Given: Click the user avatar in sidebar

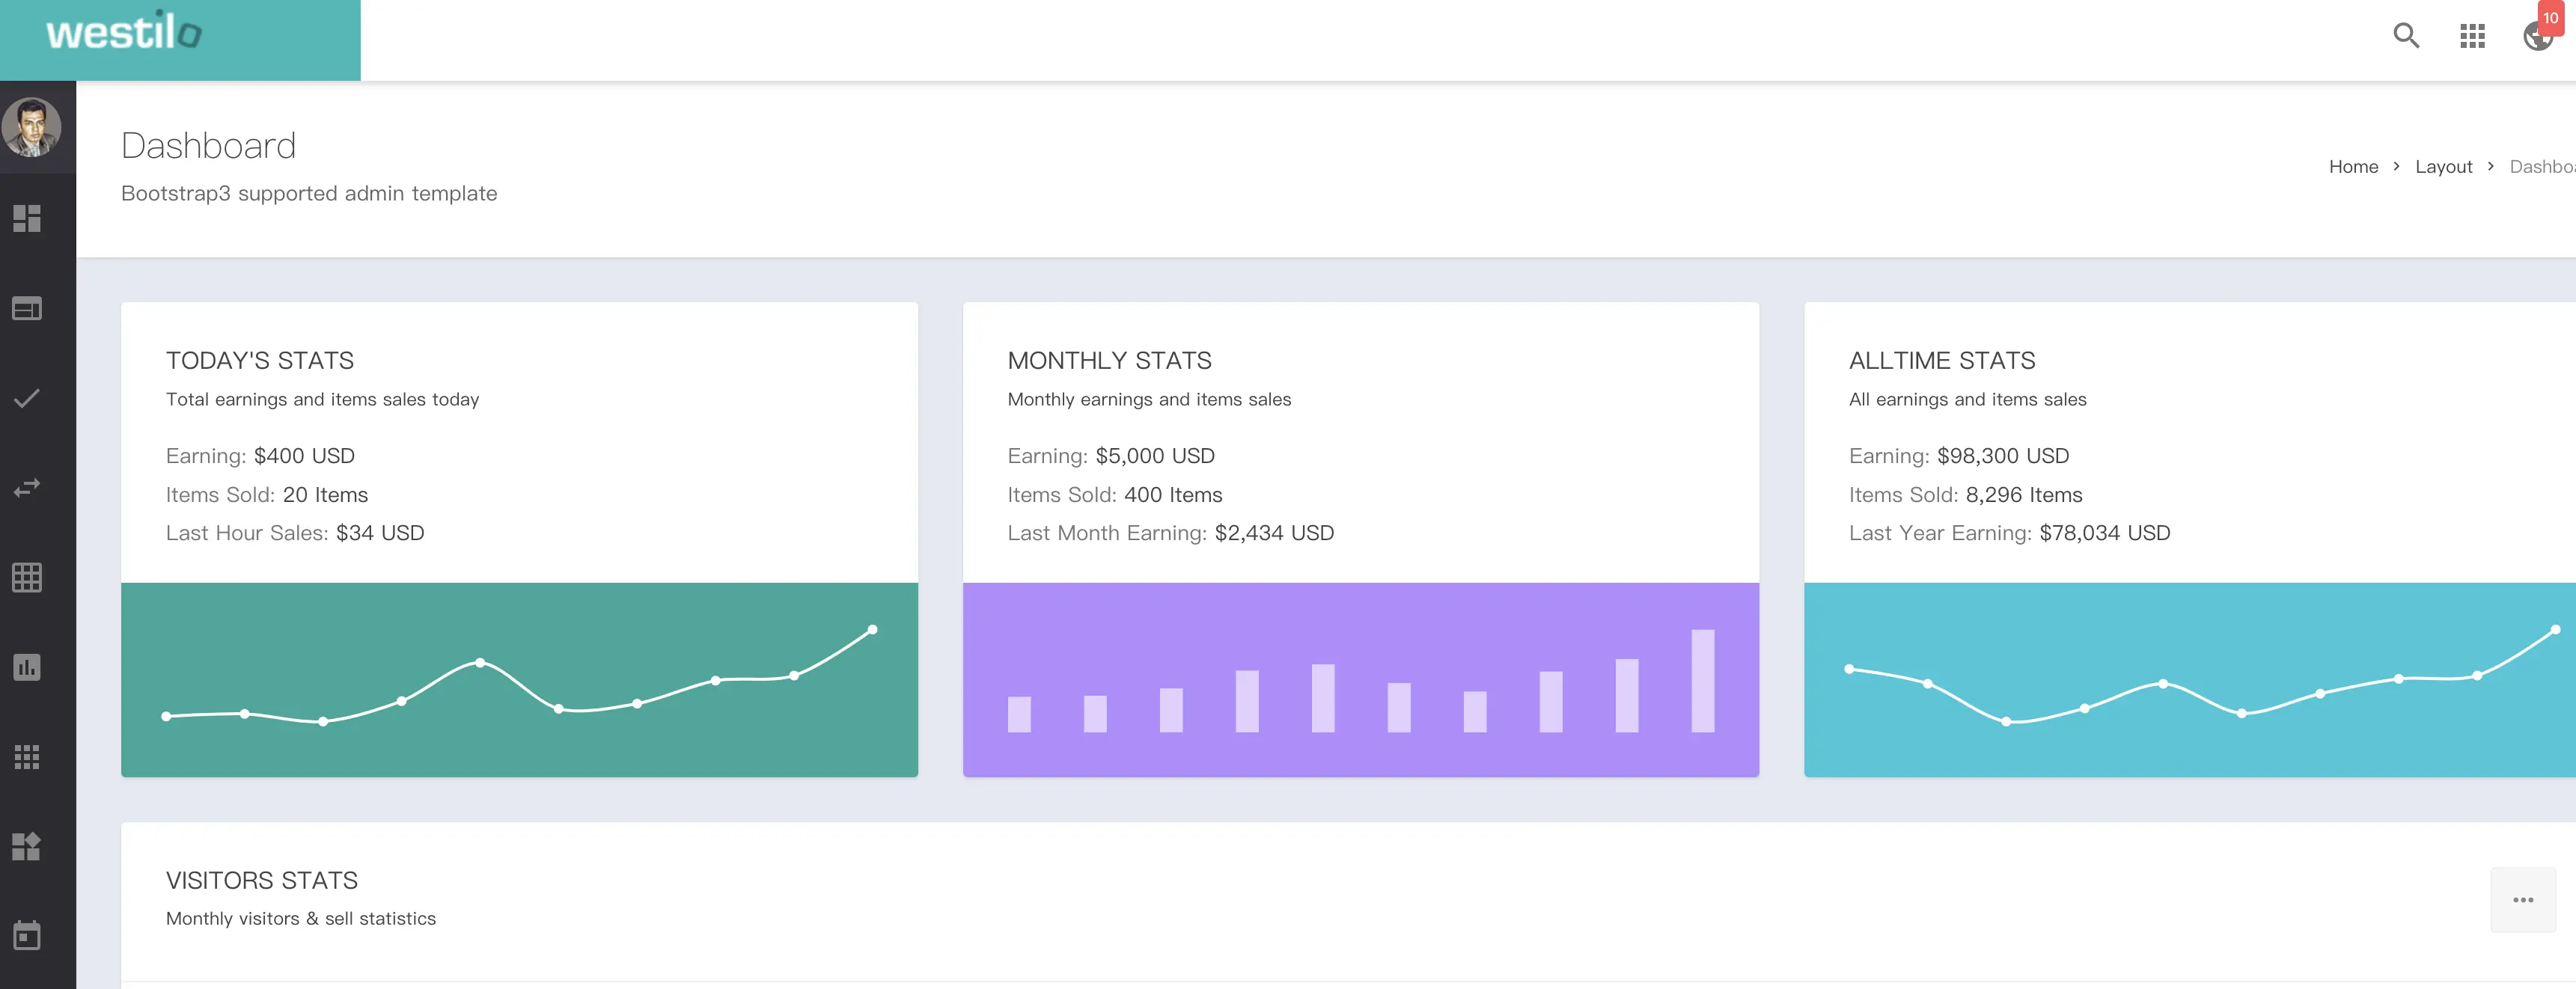Looking at the screenshot, I should click(x=32, y=127).
